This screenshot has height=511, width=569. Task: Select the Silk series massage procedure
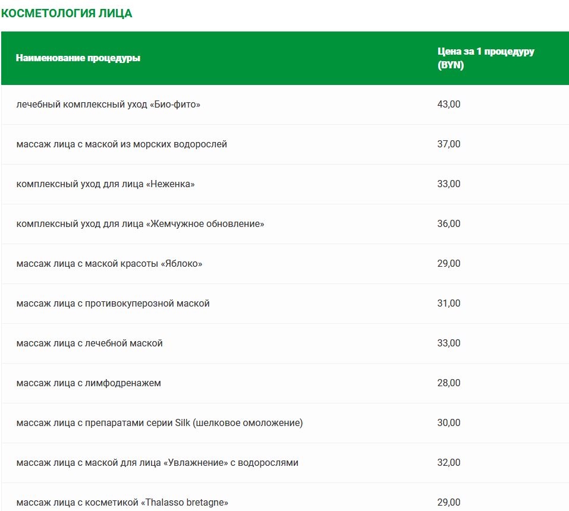click(x=159, y=423)
